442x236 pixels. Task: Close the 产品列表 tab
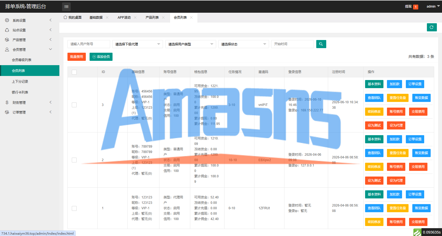tap(163, 18)
